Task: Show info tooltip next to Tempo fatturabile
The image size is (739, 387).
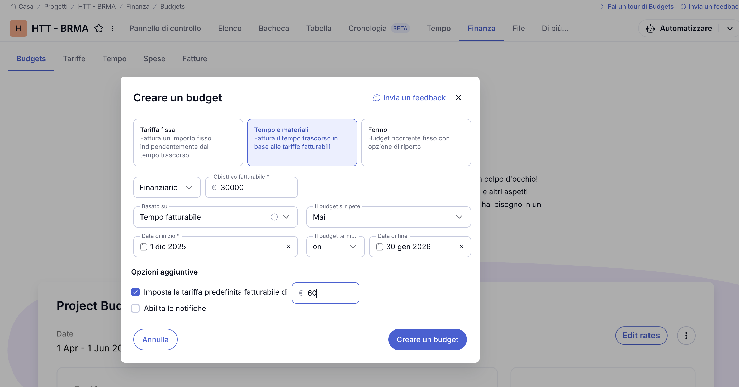Action: (x=274, y=217)
